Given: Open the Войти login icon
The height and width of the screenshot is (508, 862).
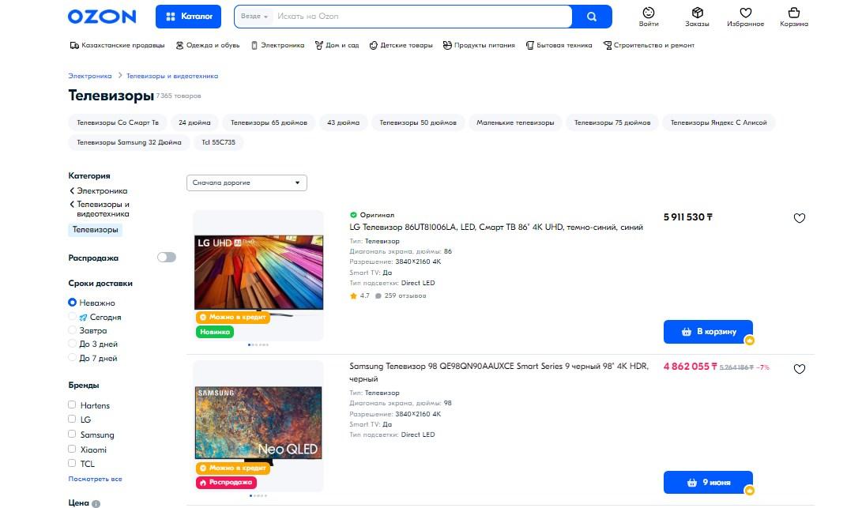Looking at the screenshot, I should pyautogui.click(x=649, y=17).
